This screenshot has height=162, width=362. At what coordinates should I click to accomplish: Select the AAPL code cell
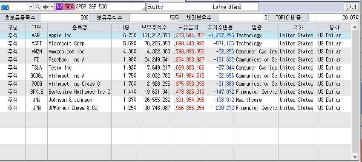tap(37, 35)
